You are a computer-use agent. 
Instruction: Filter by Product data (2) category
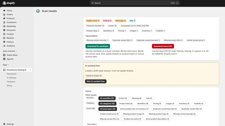(126, 104)
